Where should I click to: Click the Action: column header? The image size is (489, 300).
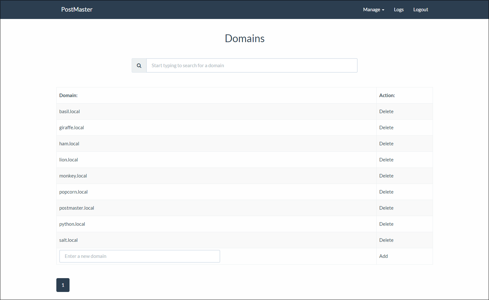coord(387,95)
